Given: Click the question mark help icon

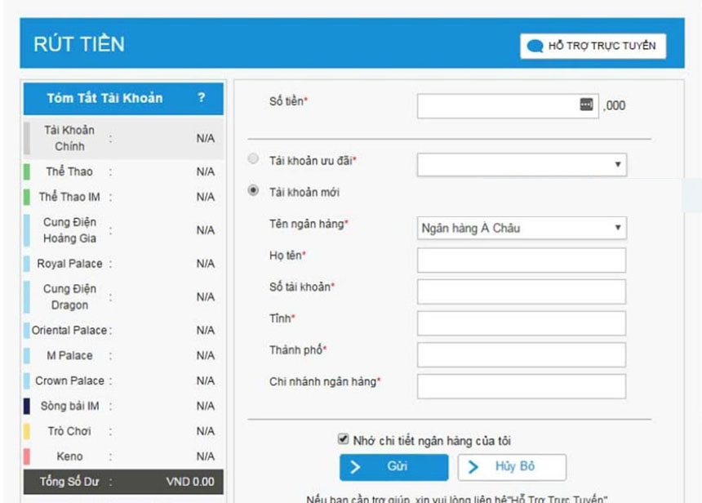Looking at the screenshot, I should (201, 98).
